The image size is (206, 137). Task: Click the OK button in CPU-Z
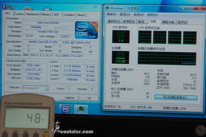tap(89, 98)
